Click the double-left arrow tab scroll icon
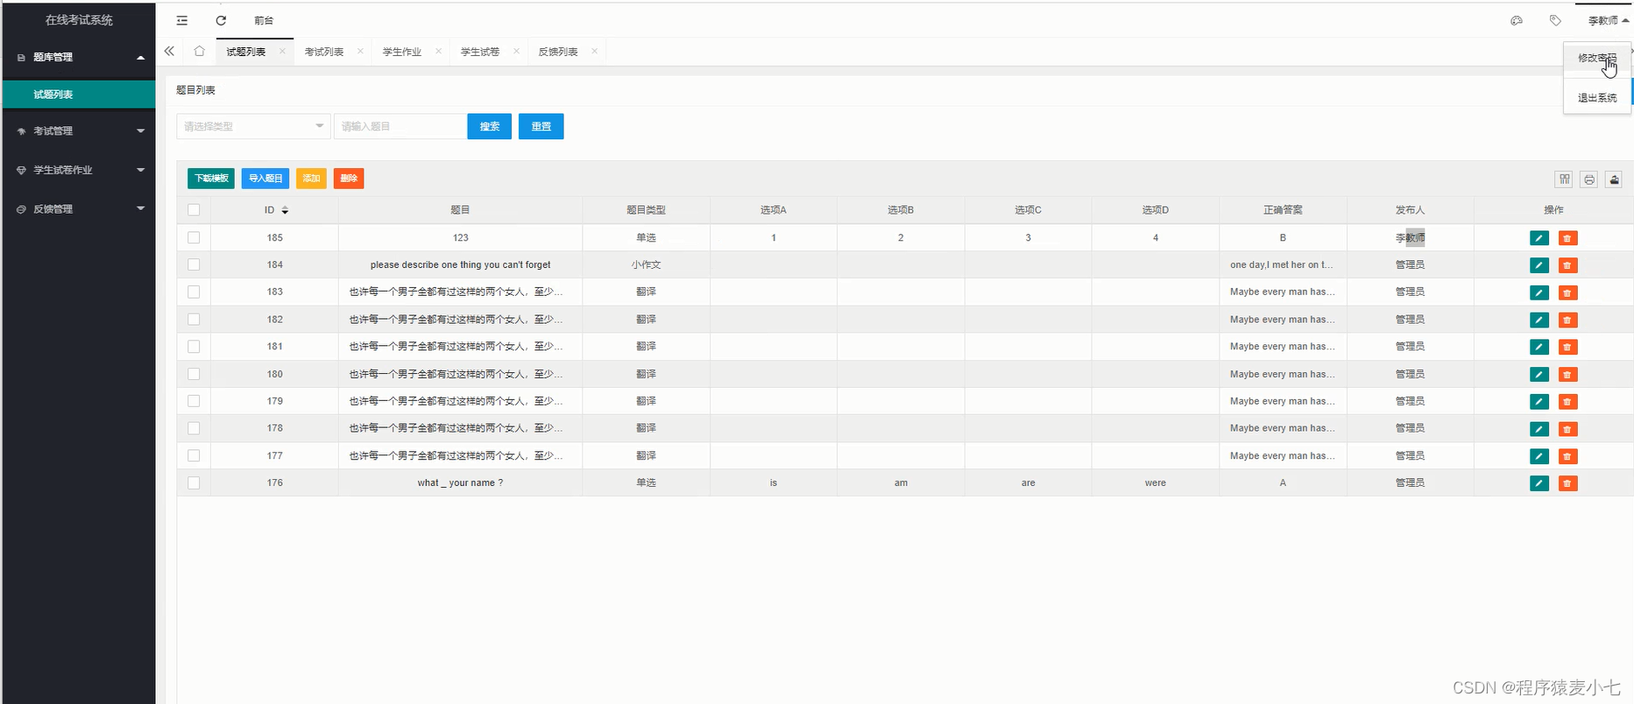Screen dimensions: 1634x704 click(x=169, y=52)
